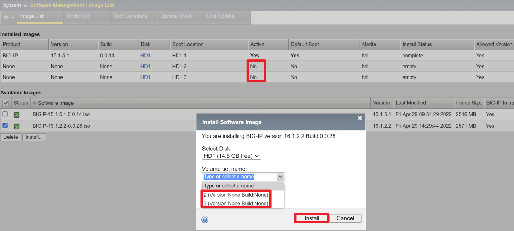Click the Image Size column header

click(469, 103)
